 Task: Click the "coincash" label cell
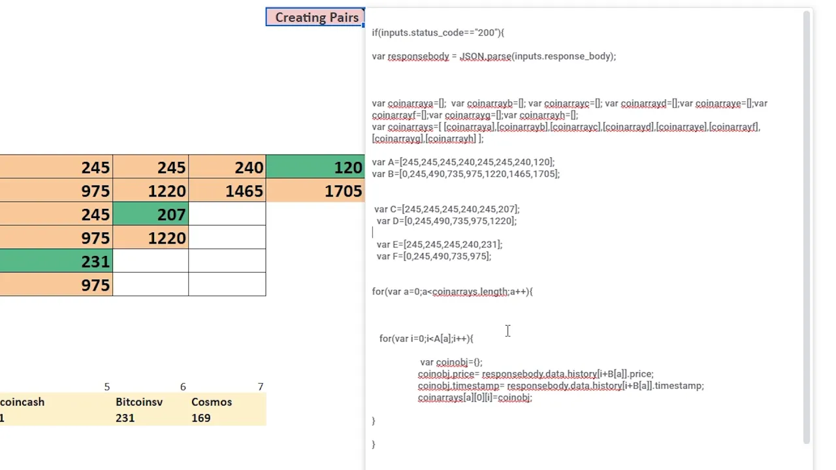pos(23,402)
